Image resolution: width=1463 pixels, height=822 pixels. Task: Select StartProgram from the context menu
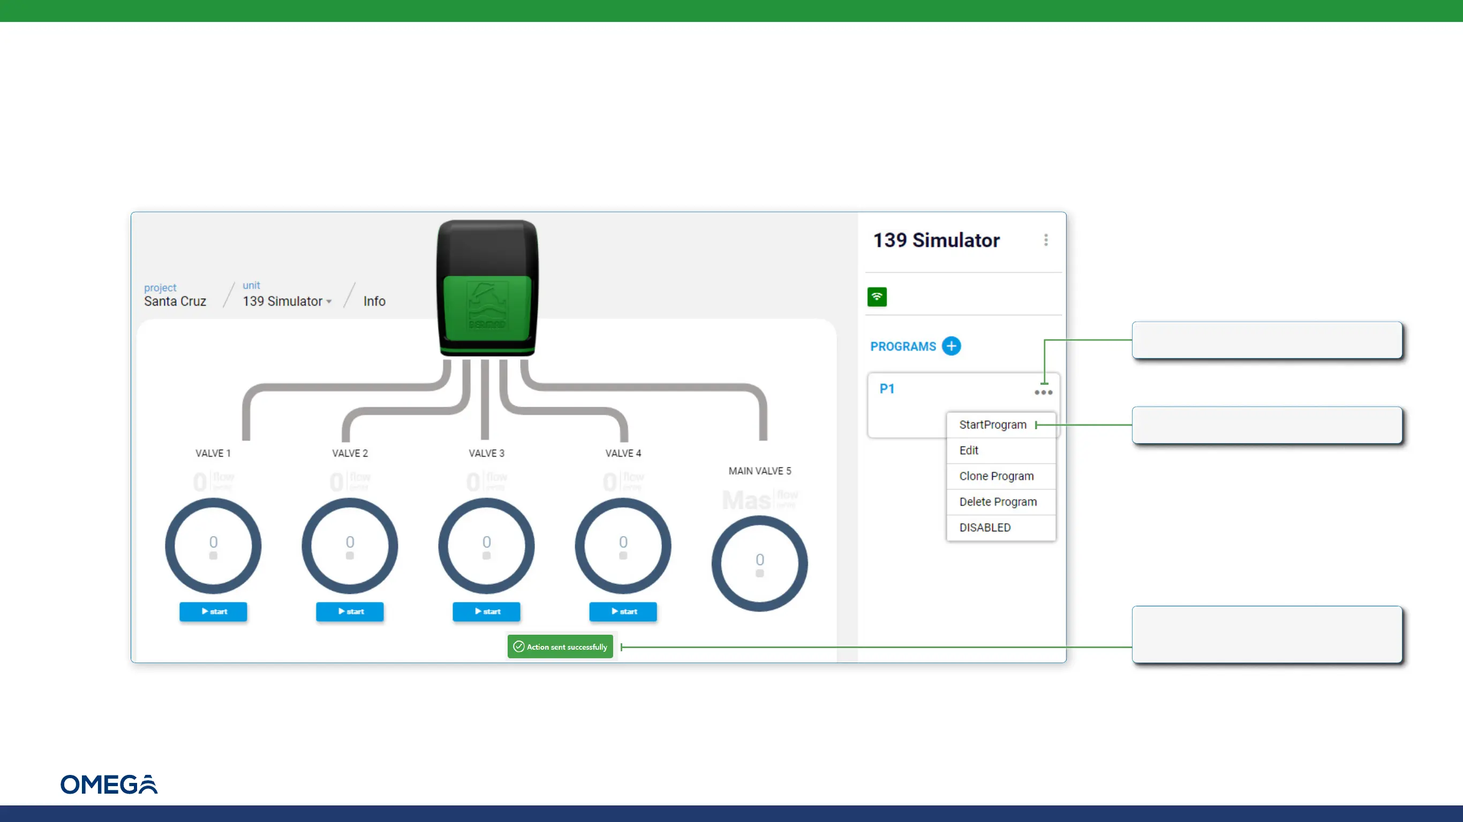click(992, 424)
